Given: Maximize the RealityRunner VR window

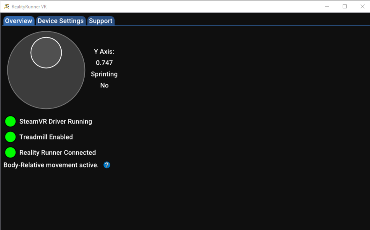Looking at the screenshot, I should (345, 6).
